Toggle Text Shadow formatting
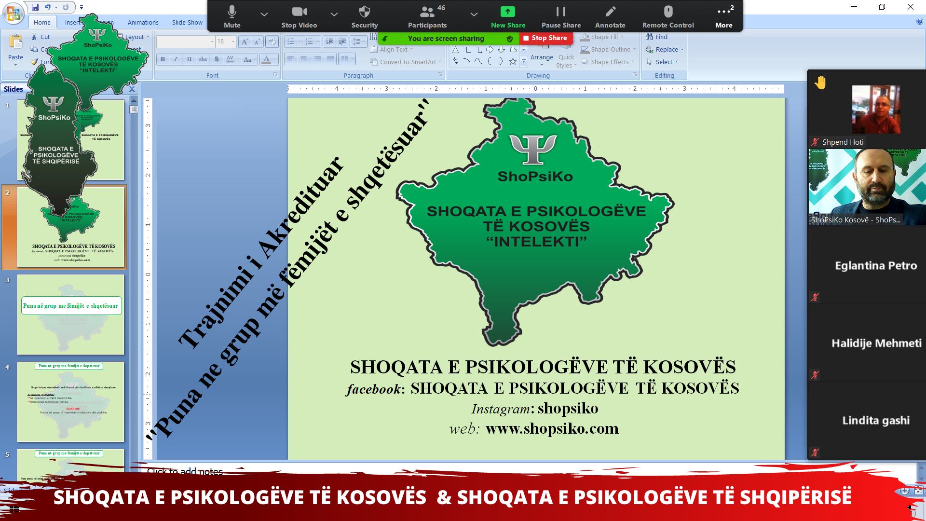 coord(217,59)
